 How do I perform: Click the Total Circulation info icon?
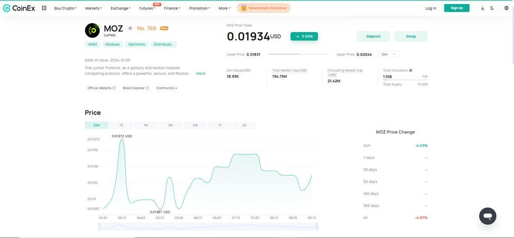[411, 71]
